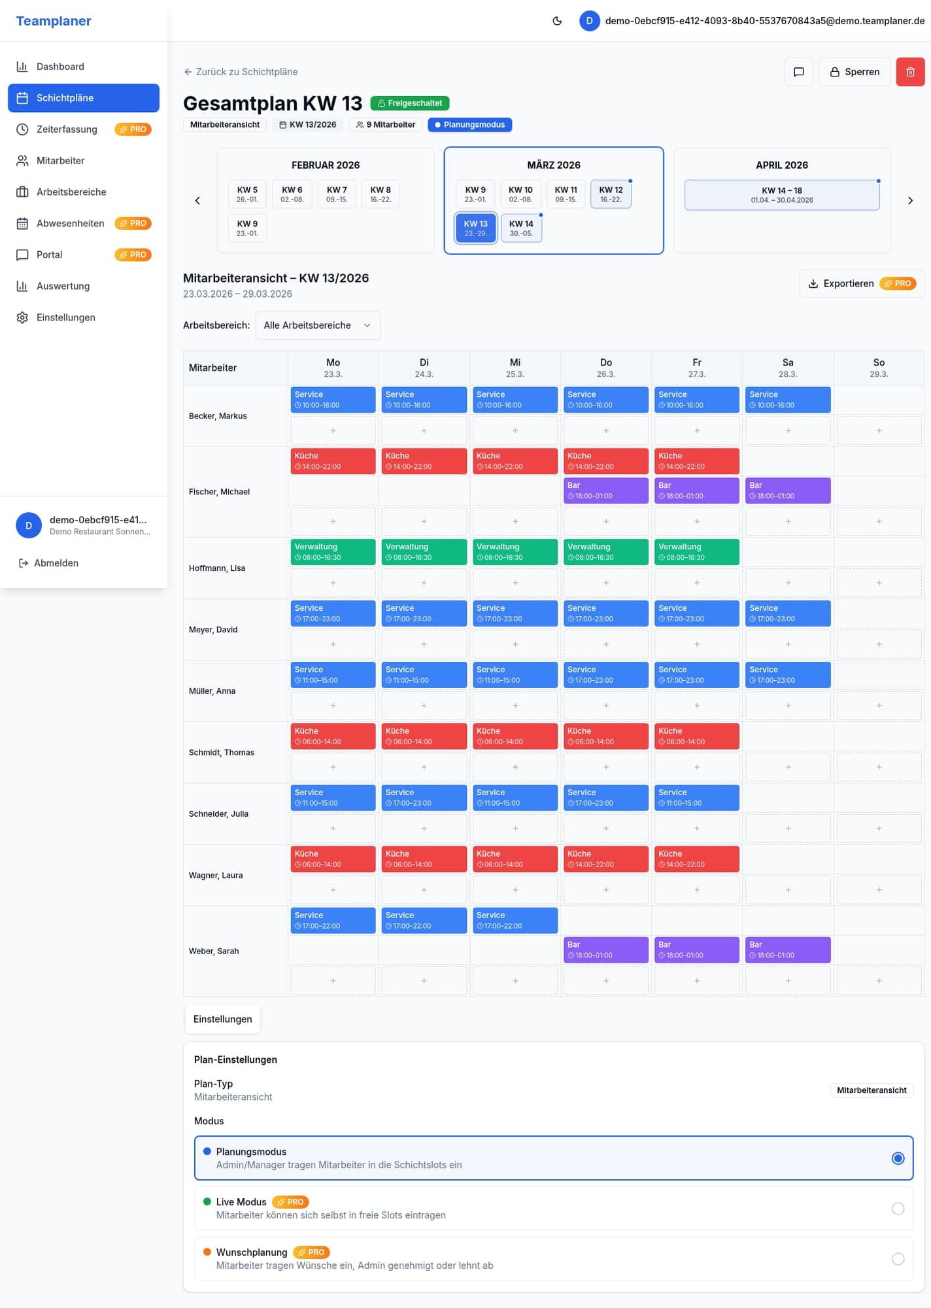Switch to the Einstellungen tab
The height and width of the screenshot is (1308, 931).
(x=222, y=1020)
